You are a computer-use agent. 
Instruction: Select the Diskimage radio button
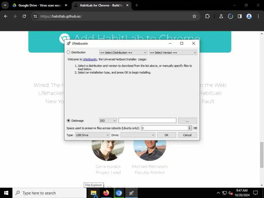coord(69,121)
